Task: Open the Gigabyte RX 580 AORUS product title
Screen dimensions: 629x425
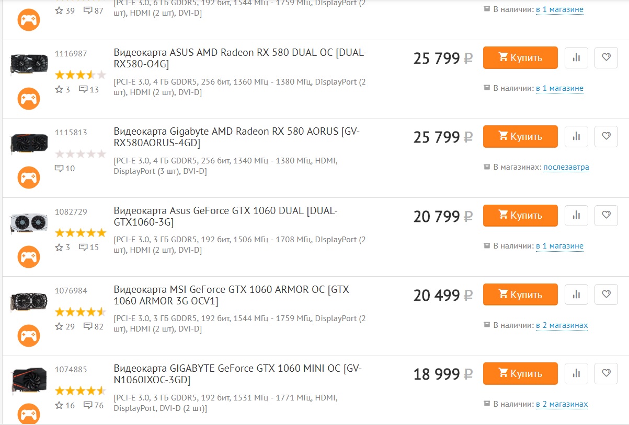Action: coord(236,137)
